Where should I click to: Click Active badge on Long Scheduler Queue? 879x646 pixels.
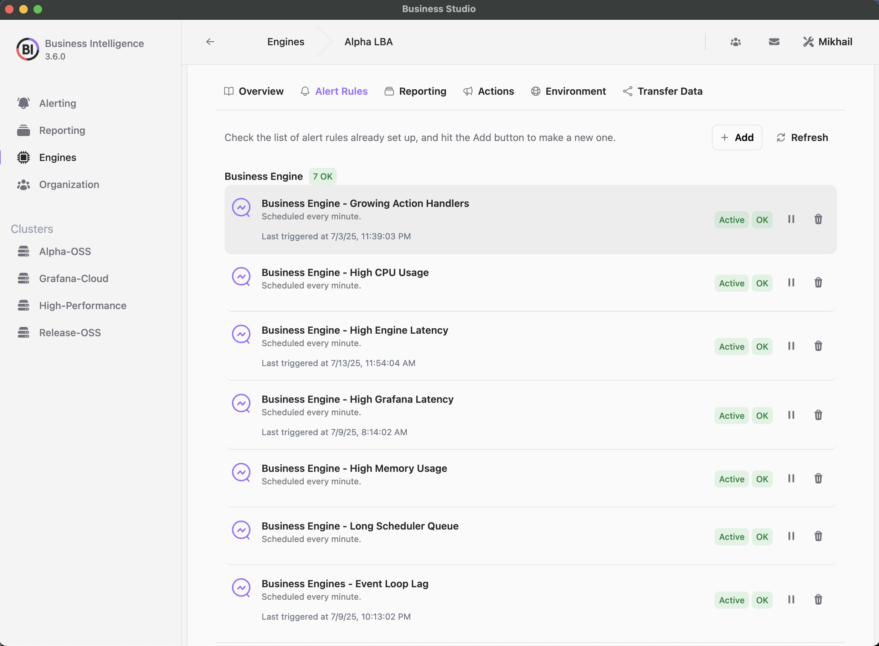tap(731, 537)
